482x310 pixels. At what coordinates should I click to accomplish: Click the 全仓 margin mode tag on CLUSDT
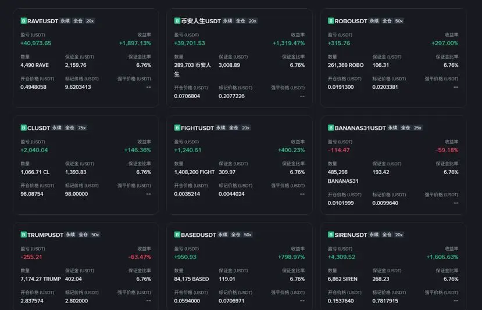70,128
